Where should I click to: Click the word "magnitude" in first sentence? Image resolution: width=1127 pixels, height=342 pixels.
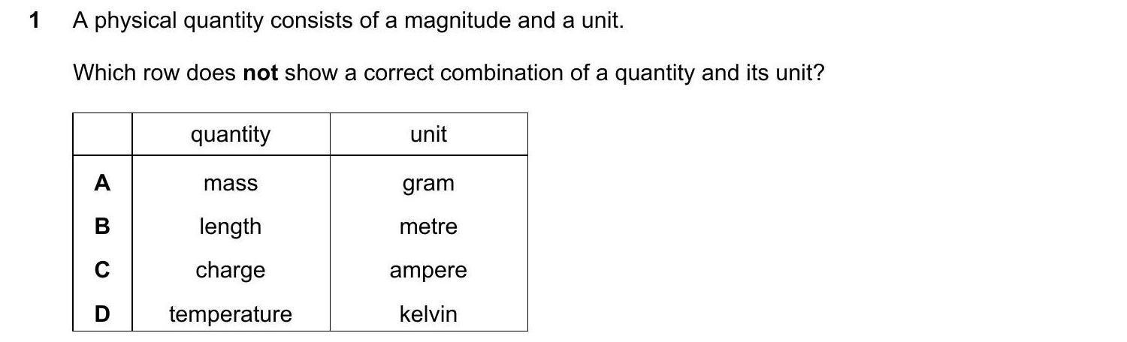coord(458,20)
